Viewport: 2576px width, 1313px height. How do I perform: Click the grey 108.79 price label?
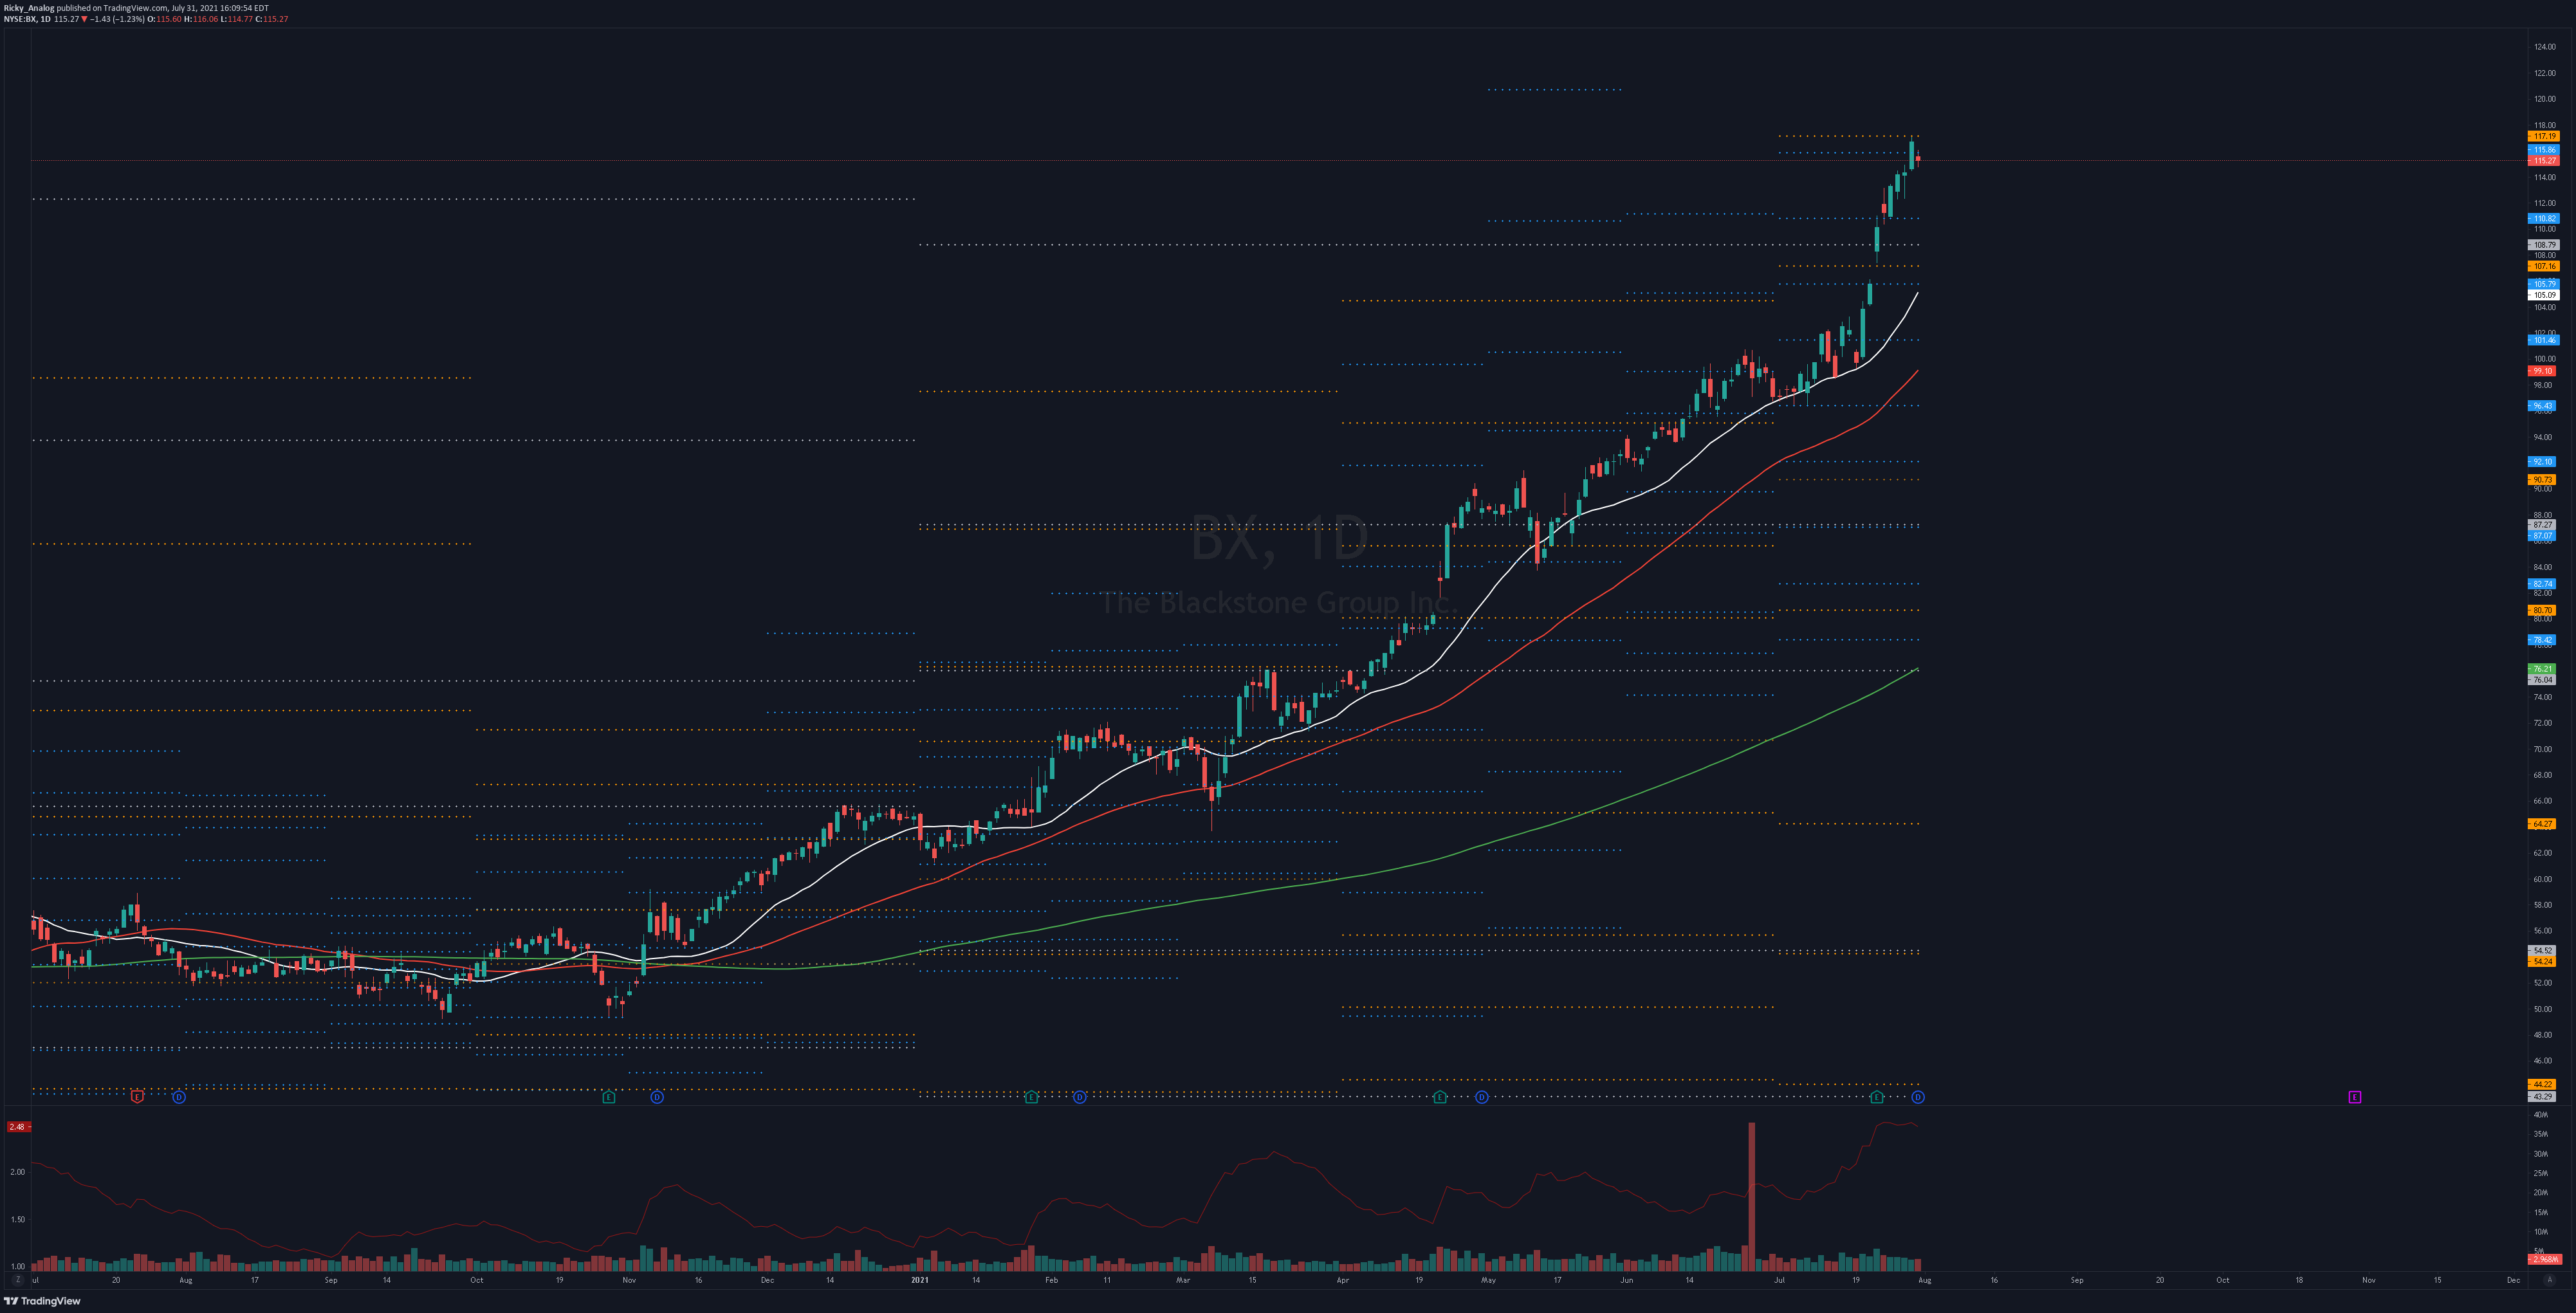point(2544,244)
